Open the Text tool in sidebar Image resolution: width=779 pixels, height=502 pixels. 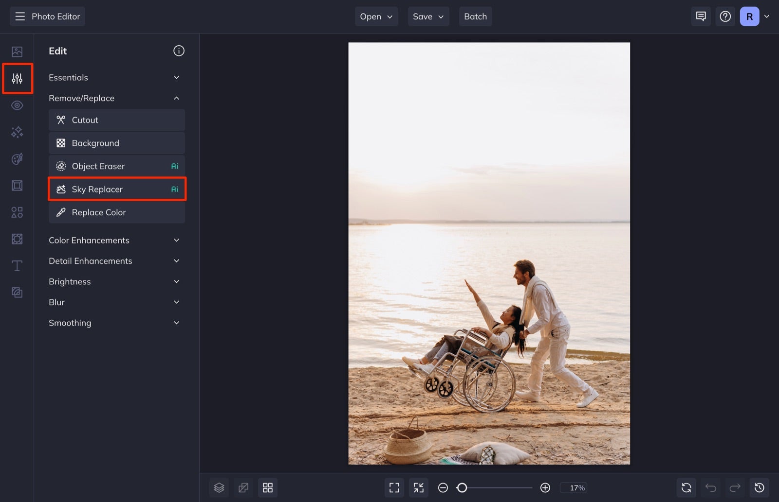(17, 265)
